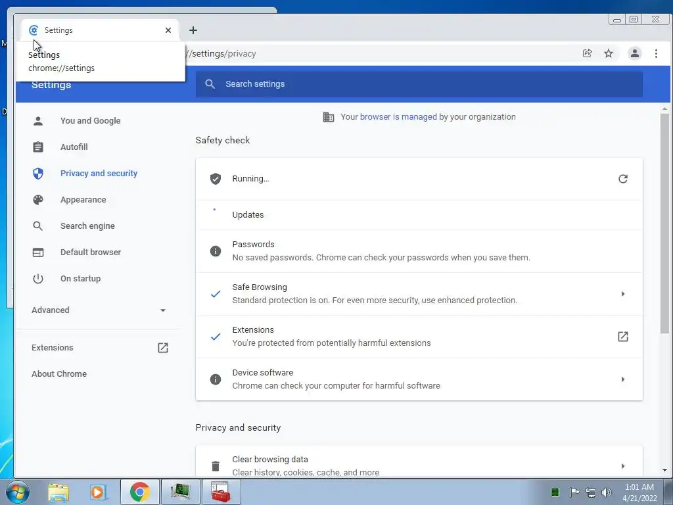The height and width of the screenshot is (505, 673).
Task: Click the Advanced label in sidebar
Action: click(x=50, y=310)
